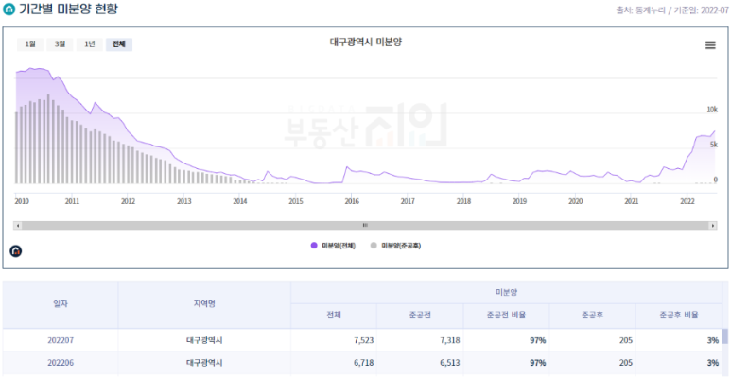731x377 pixels.
Task: Click the 7,523 total value
Action: point(364,340)
